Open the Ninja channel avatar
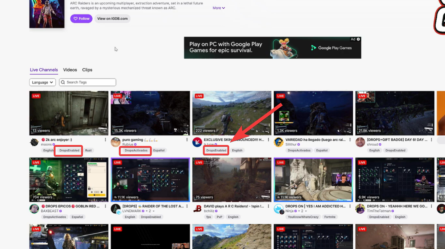Screen dimensions: 445x249 (279, 209)
